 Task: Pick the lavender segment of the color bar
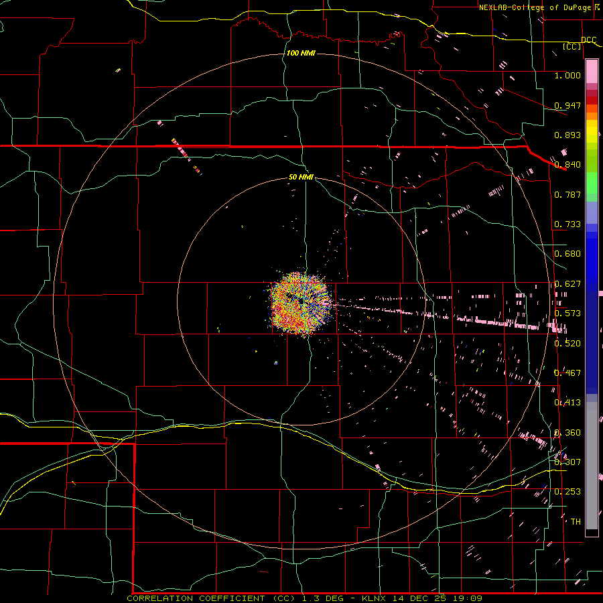coord(592,212)
